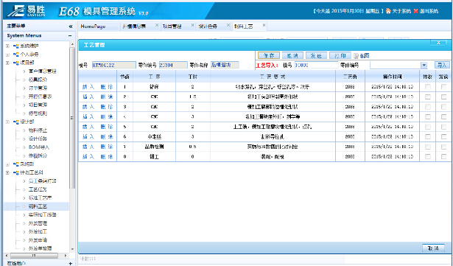The height and width of the screenshot is (266, 453).
Task: Click the 计划工艺科 node icon in tree
Action: click(x=16, y=172)
